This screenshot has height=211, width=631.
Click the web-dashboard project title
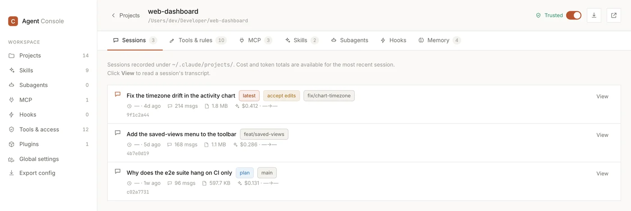[173, 11]
